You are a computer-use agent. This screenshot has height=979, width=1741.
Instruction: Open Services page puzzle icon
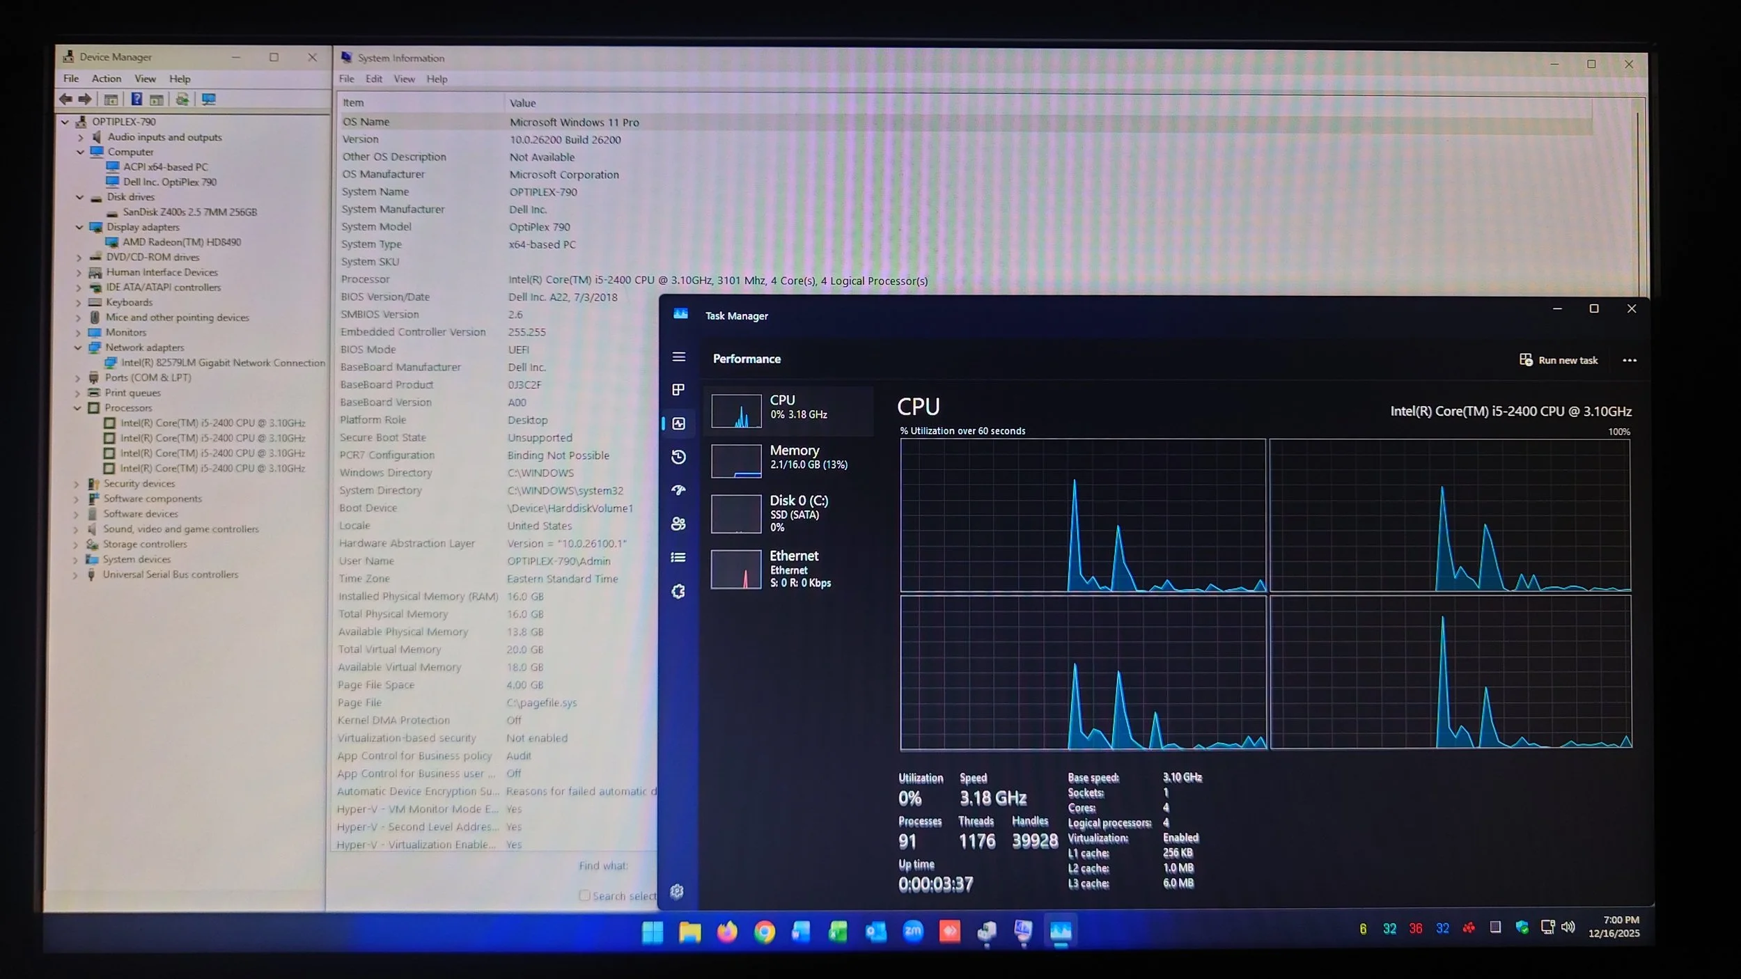678,591
